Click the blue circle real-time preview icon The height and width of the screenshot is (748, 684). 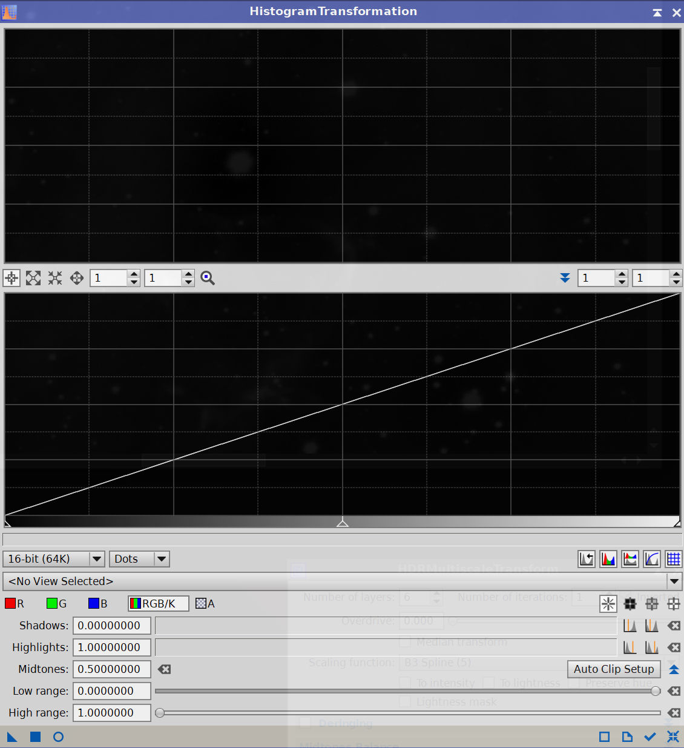(x=58, y=737)
